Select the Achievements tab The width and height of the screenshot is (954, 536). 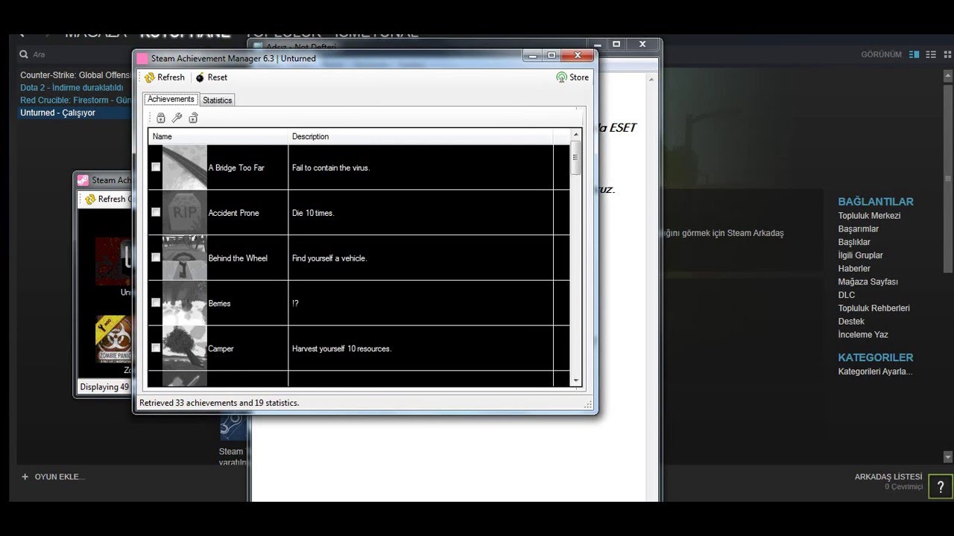[x=171, y=99]
